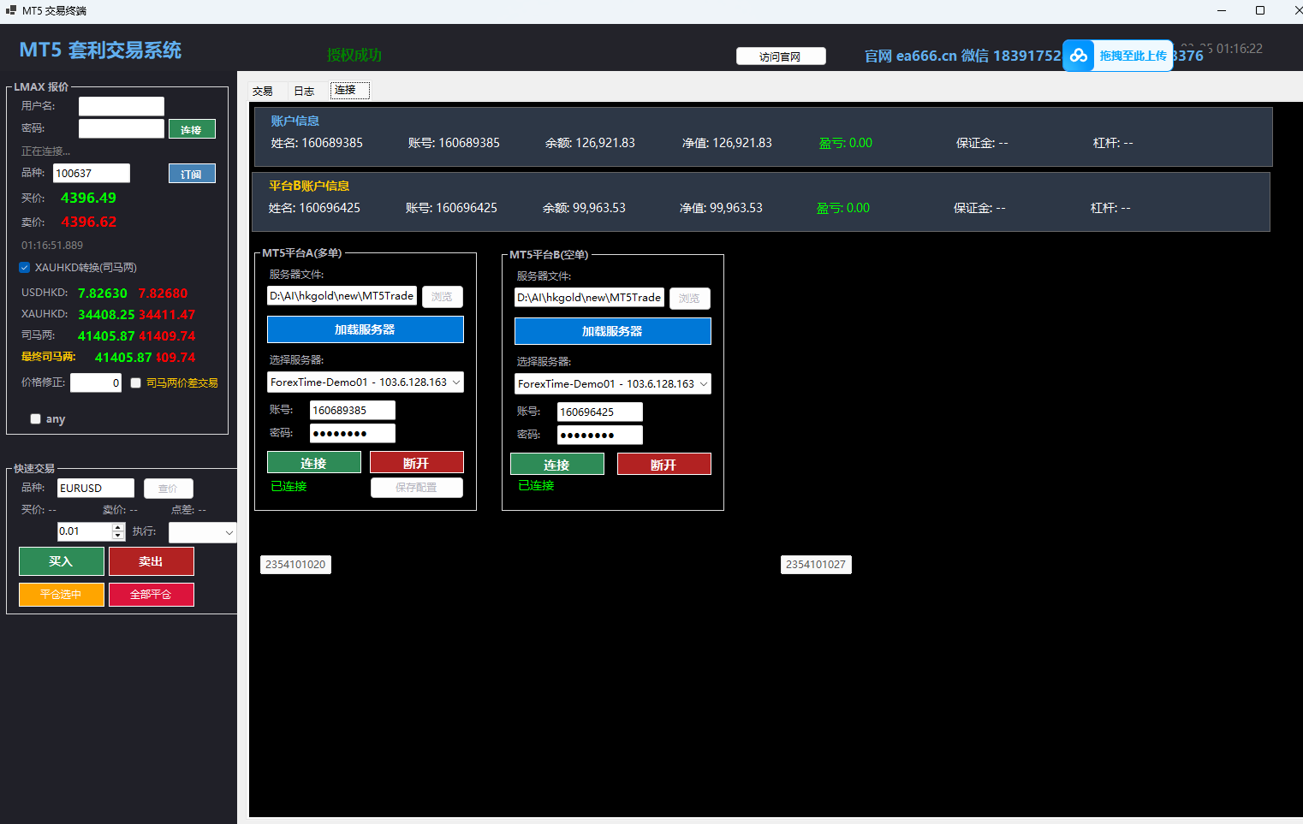1303x824 pixels.
Task: Click 保存配置 in MT5平台A
Action: pyautogui.click(x=417, y=488)
